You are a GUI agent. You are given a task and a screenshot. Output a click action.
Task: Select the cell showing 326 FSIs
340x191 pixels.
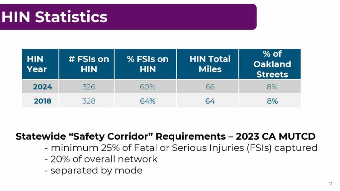point(89,87)
